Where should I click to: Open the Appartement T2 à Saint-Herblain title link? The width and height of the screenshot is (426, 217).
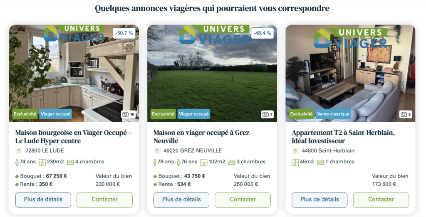[x=343, y=137]
